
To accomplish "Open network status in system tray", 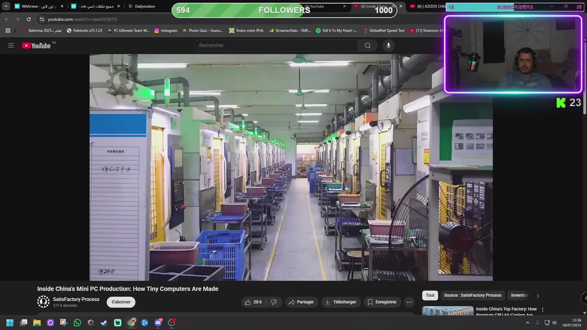I will click(x=546, y=323).
